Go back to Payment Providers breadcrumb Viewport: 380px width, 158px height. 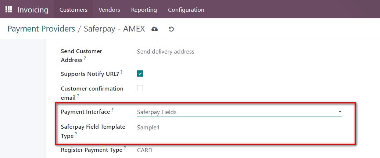[41, 29]
